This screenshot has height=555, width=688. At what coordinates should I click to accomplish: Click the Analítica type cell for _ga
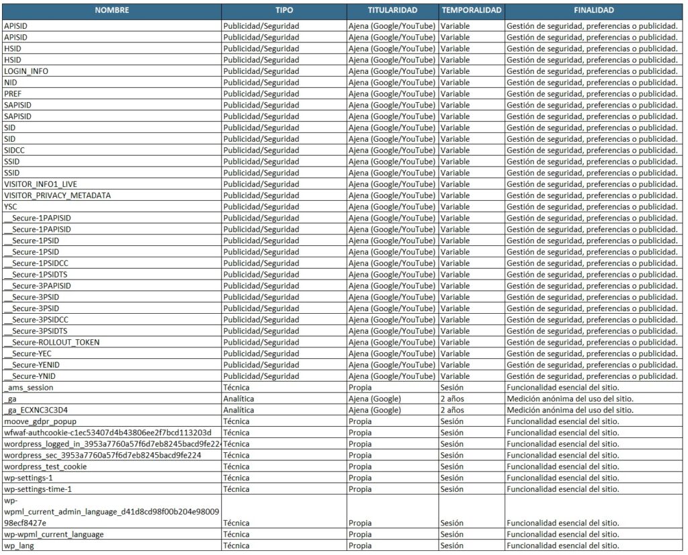284,399
